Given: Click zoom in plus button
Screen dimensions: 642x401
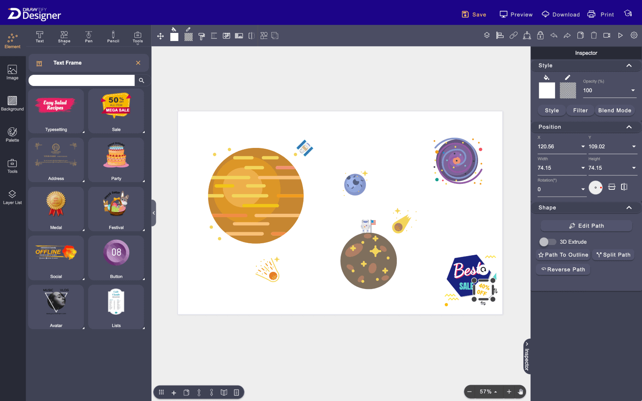Looking at the screenshot, I should point(509,392).
